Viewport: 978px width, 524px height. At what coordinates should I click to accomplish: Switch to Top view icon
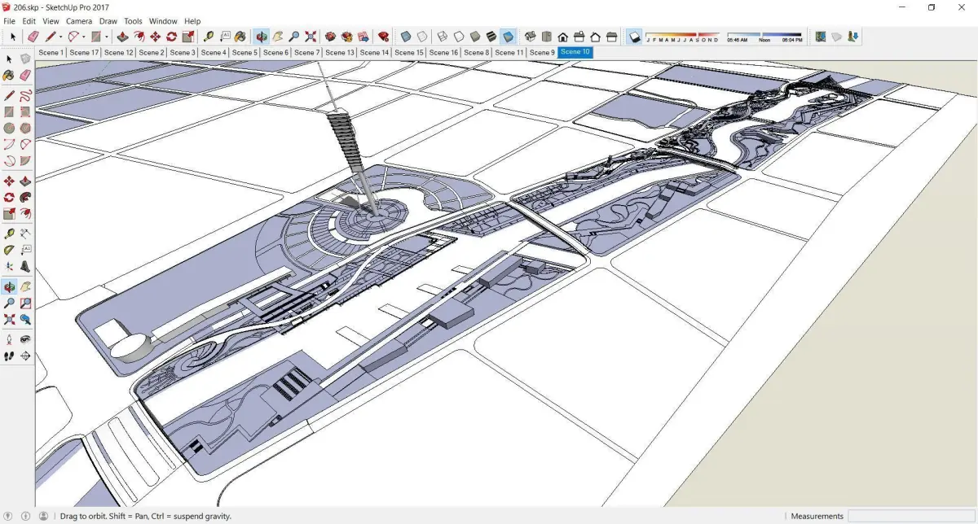[547, 37]
